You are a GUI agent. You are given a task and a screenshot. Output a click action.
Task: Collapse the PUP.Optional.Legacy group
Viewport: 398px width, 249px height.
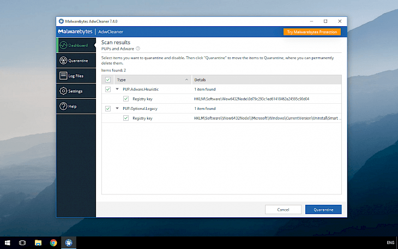(x=117, y=108)
